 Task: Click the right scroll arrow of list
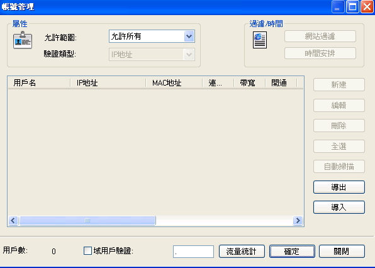[298, 220]
